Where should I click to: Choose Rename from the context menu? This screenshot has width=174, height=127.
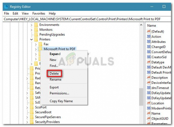(55, 79)
